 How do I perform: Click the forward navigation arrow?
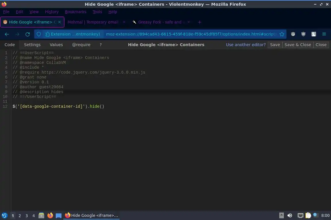pos(17,34)
